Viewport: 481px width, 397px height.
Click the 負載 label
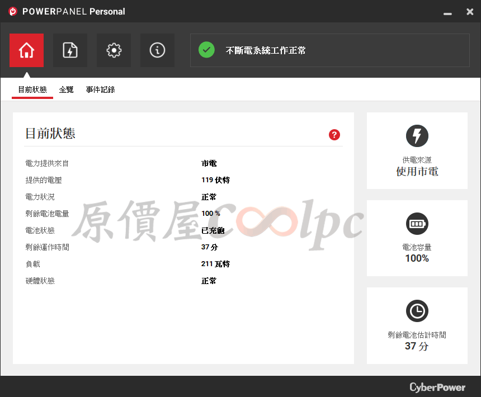33,264
